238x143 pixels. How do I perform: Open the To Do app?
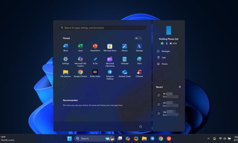95,61
